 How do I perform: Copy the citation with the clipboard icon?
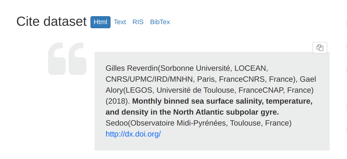click(320, 48)
